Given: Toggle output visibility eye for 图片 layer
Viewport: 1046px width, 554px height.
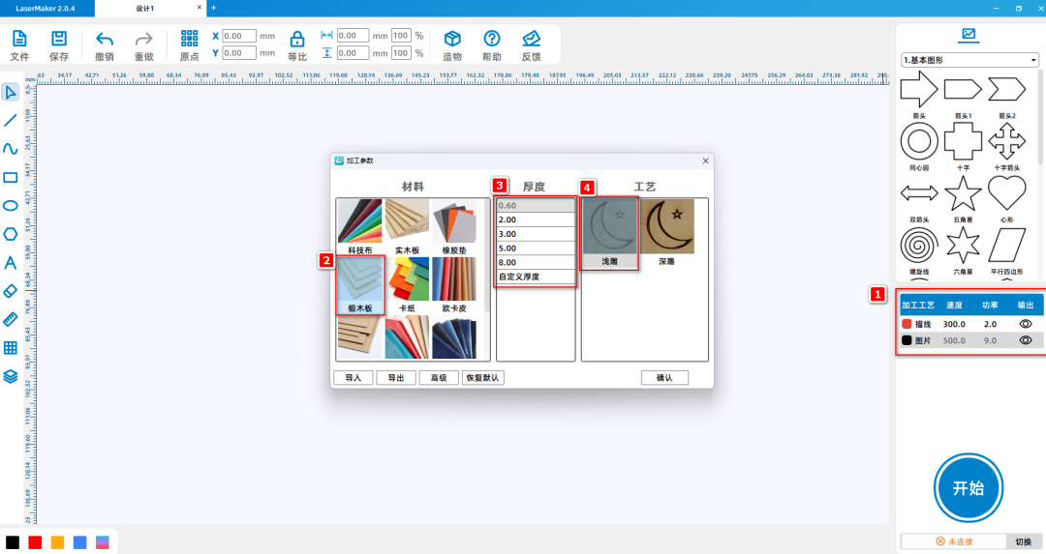Looking at the screenshot, I should tap(1026, 340).
